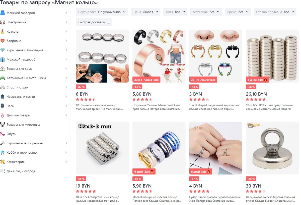
Task: Click the headphones icon for Электроника
Action: pyautogui.click(x=3, y=22)
